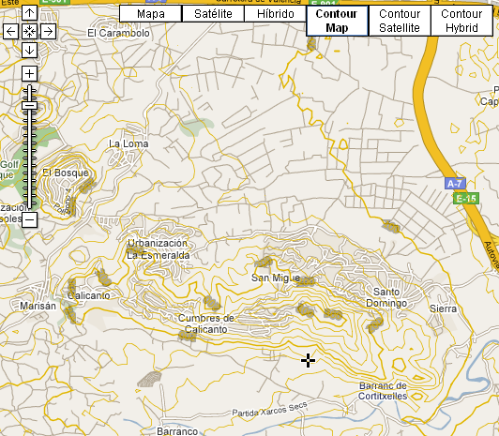Click the E-15 route marker
Screen dimensions: 499x436
pyautogui.click(x=466, y=199)
